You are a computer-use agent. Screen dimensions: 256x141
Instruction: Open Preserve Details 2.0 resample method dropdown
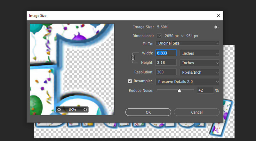click(x=188, y=82)
